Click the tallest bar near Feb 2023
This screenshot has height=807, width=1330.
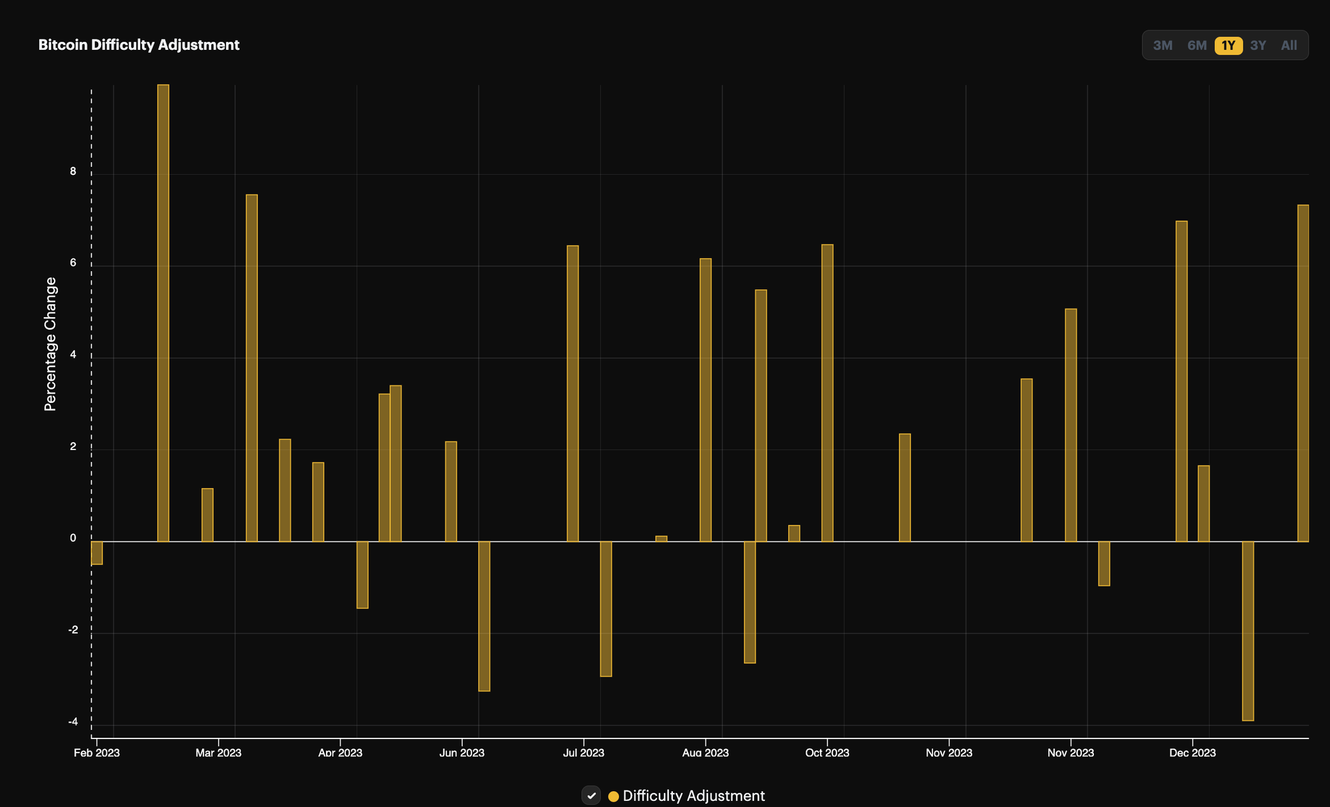click(x=163, y=312)
